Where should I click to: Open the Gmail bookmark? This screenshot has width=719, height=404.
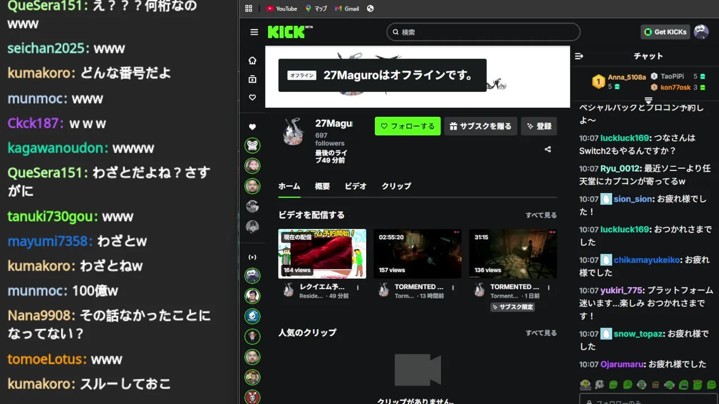[x=347, y=8]
